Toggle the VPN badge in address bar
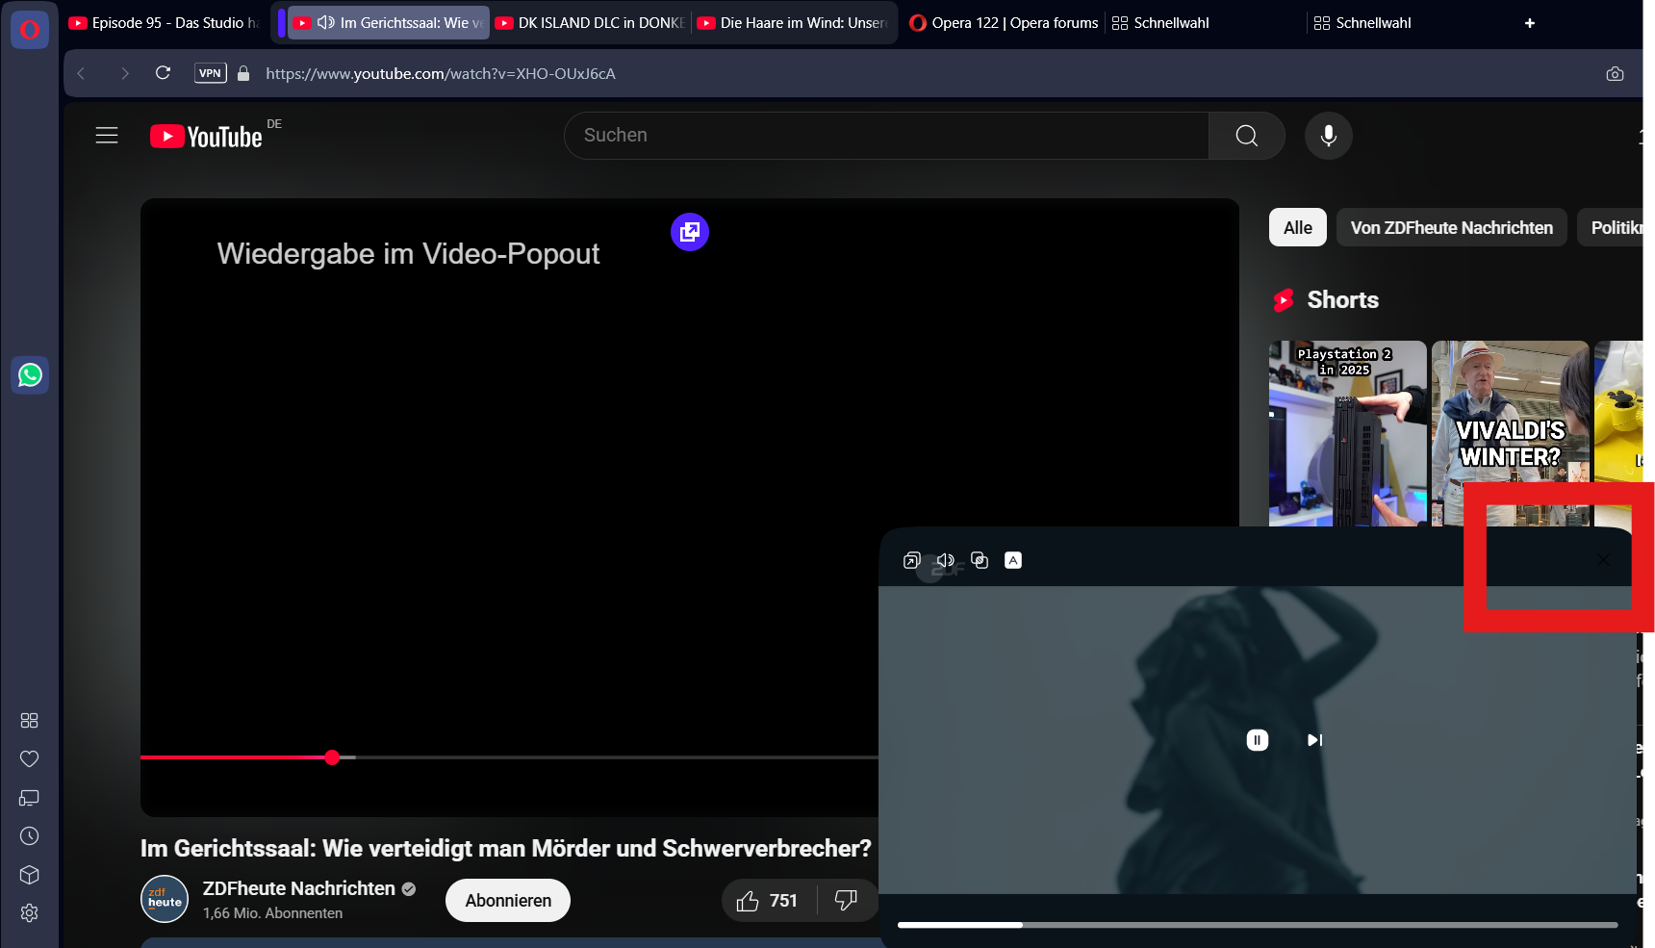 pyautogui.click(x=210, y=73)
